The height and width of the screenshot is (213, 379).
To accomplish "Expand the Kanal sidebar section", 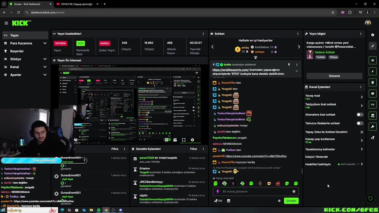I will pyautogui.click(x=45, y=67).
